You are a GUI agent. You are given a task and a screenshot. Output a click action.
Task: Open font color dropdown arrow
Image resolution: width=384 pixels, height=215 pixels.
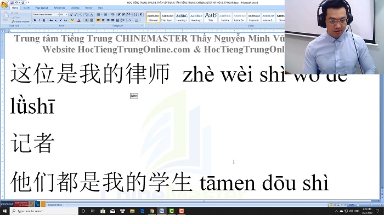[82, 20]
